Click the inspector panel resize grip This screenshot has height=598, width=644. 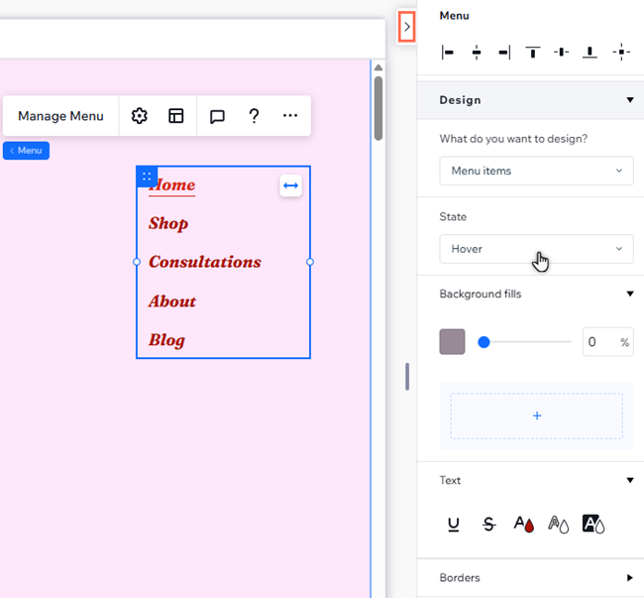407,377
